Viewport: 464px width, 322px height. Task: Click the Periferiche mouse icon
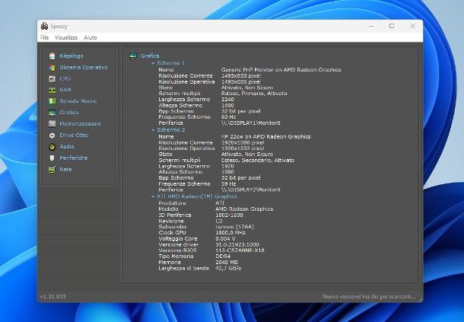coord(52,158)
